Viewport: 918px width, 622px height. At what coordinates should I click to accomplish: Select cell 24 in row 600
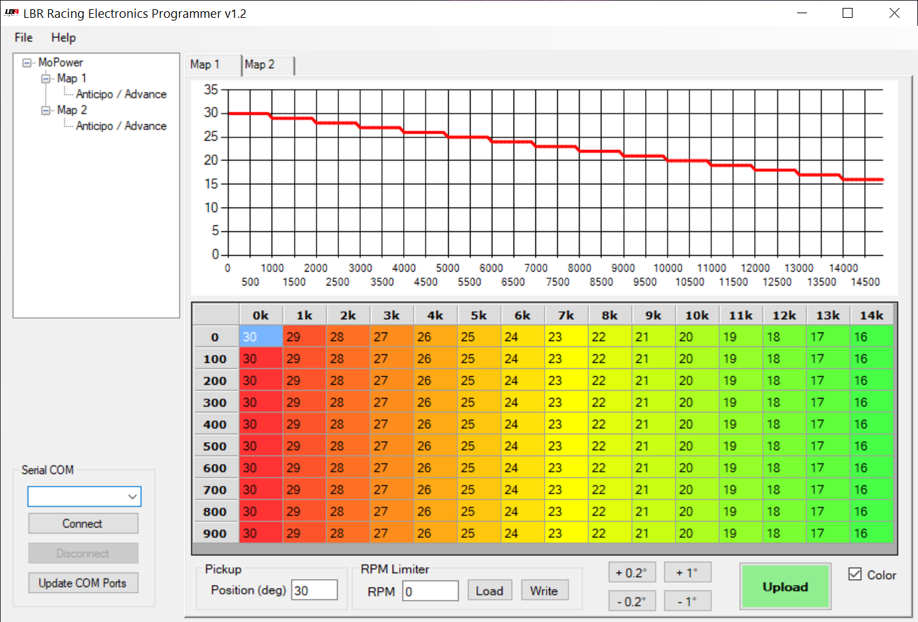click(523, 468)
